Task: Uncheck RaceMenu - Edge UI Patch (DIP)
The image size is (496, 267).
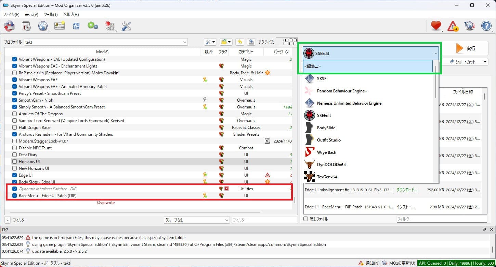Action: pos(14,196)
